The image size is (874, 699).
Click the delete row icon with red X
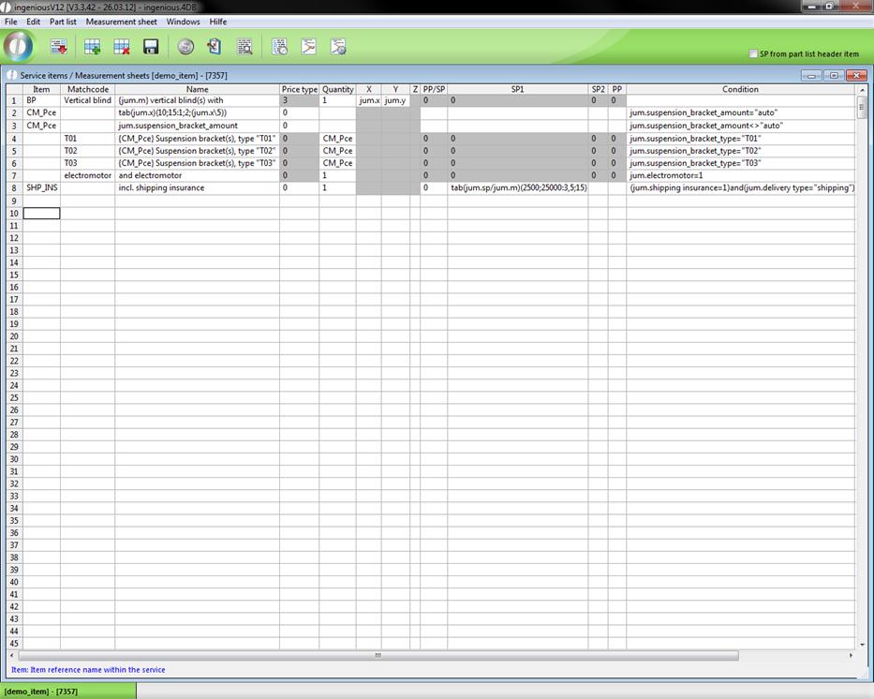coord(122,47)
